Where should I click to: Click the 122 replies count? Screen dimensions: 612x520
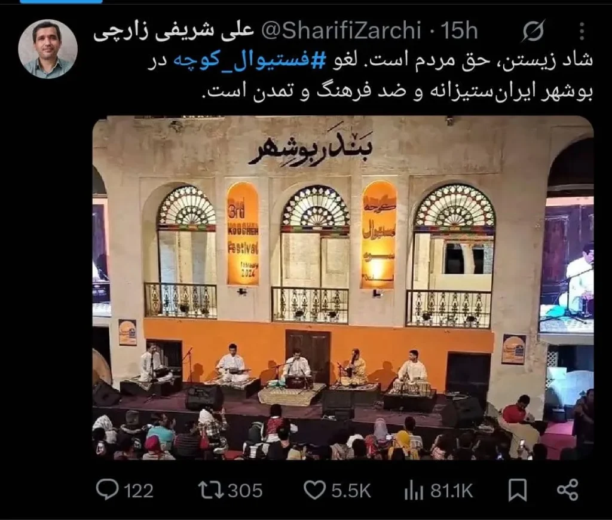(x=139, y=491)
